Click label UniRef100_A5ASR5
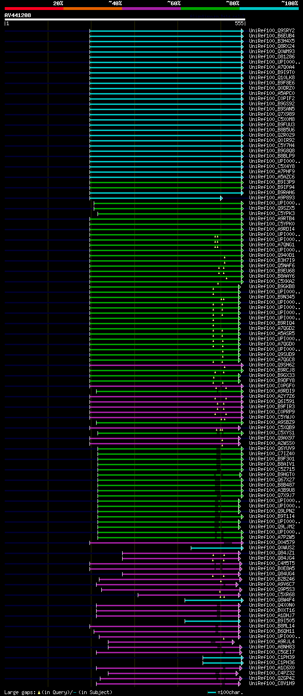 (272, 333)
